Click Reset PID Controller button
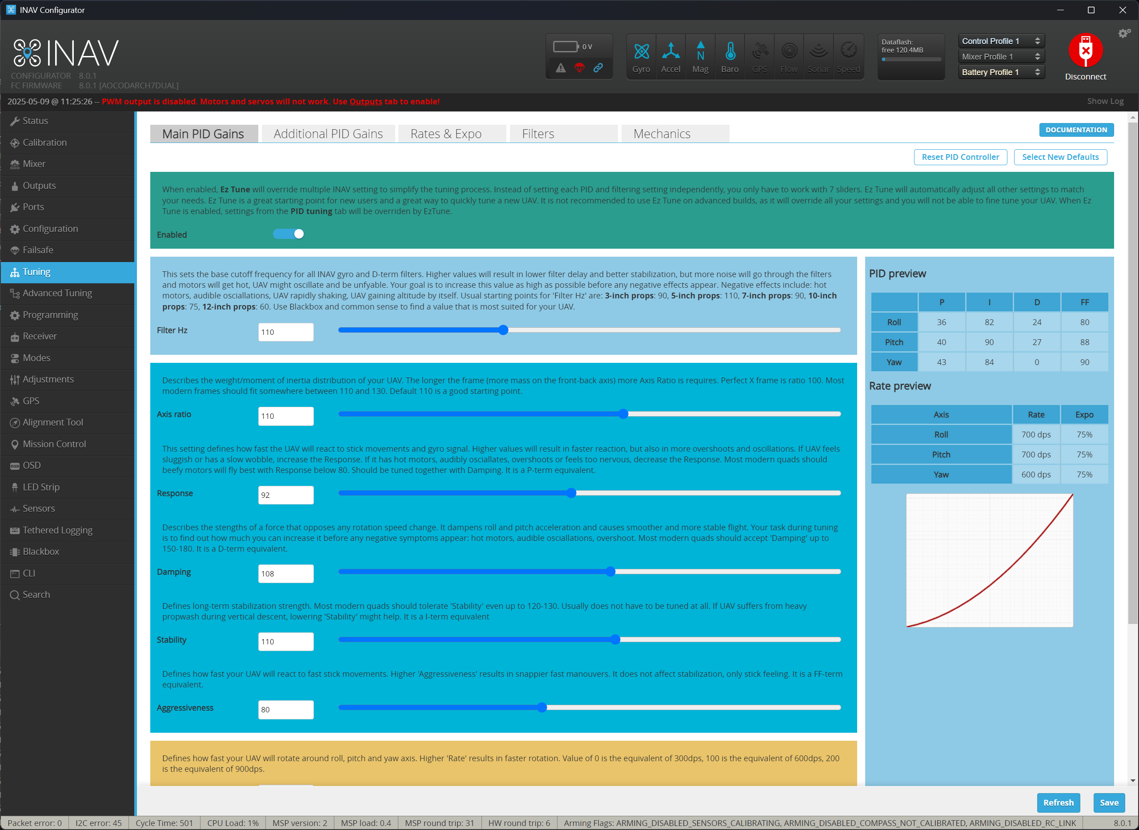This screenshot has height=830, width=1139. [960, 157]
